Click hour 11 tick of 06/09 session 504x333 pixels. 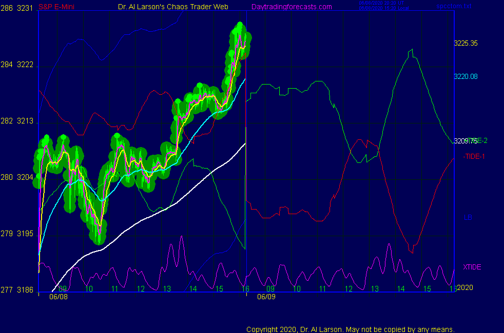tap(323, 289)
